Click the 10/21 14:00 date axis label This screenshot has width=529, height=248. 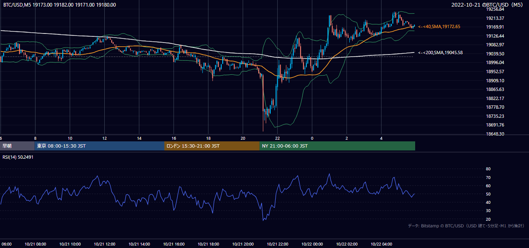[x=139, y=244]
